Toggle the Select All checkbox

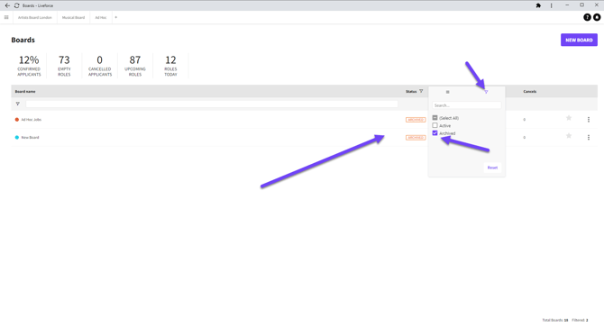pyautogui.click(x=435, y=118)
